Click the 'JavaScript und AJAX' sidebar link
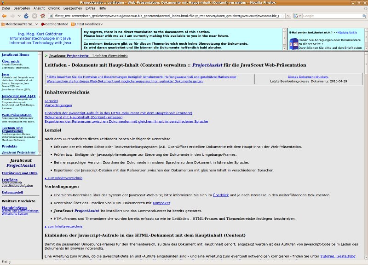Viewport: 368px width, 265px height. click(18, 96)
